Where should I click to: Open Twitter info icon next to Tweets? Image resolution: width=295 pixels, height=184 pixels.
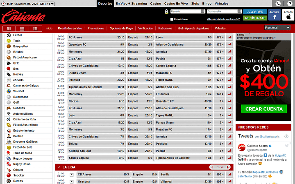point(286,136)
